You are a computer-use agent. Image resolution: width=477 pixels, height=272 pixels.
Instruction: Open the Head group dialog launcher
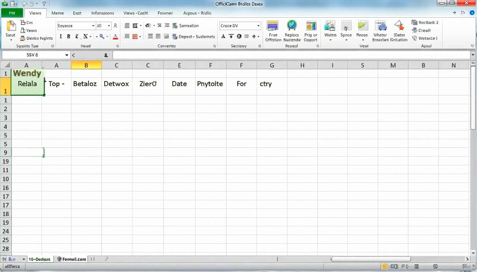pyautogui.click(x=118, y=46)
